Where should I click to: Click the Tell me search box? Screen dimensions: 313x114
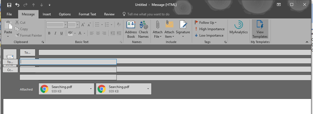click(148, 14)
